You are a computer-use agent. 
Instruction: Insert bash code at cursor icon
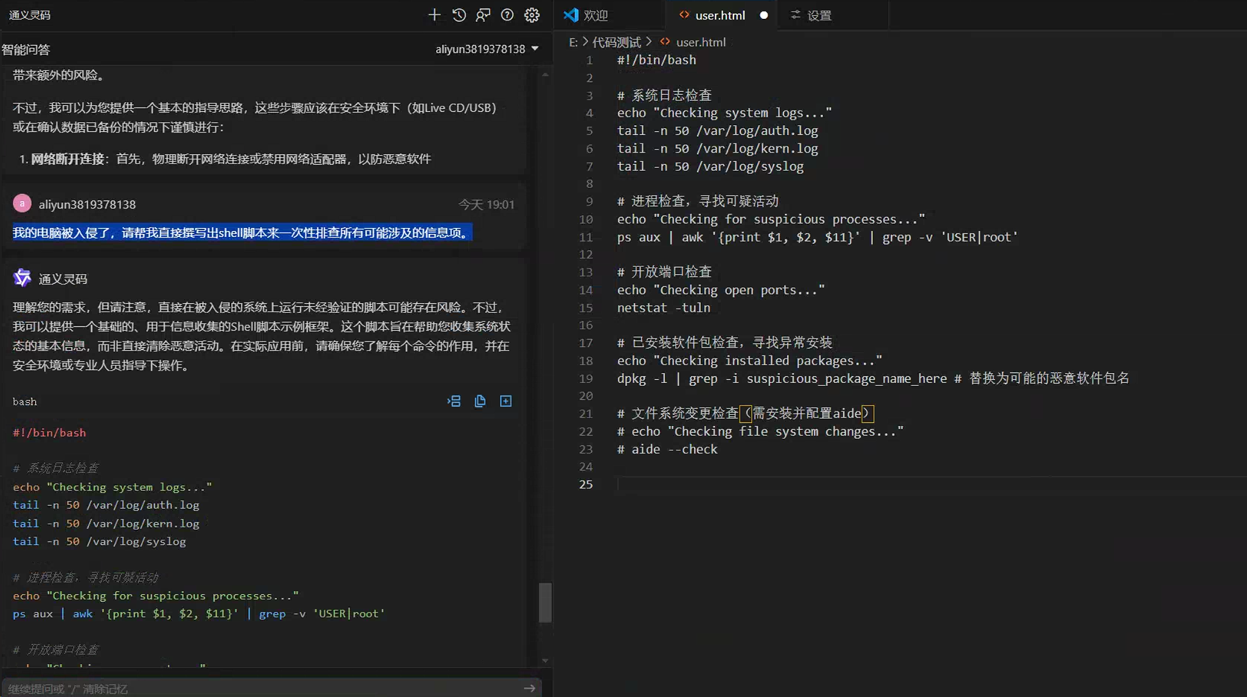tap(454, 401)
